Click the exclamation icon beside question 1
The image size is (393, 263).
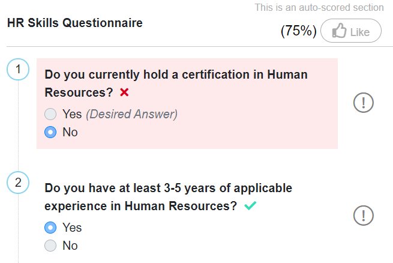pos(364,103)
